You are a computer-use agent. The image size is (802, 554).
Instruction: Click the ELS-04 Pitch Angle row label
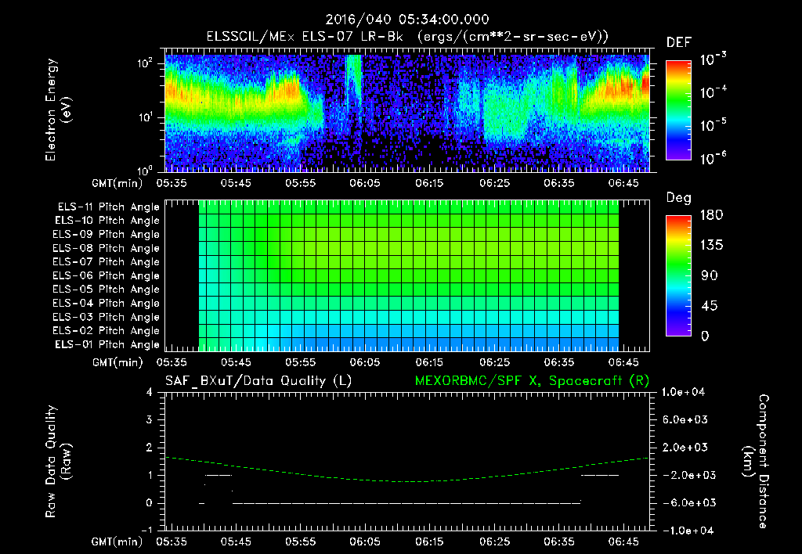click(106, 303)
